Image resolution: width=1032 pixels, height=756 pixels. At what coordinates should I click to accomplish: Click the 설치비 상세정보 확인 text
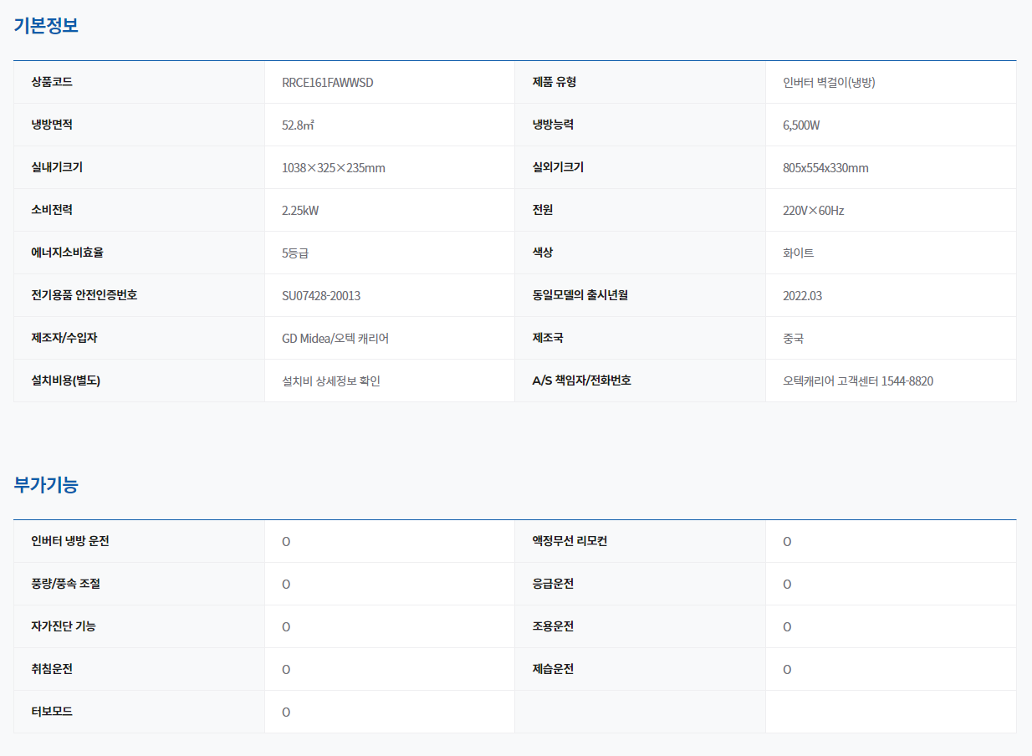tap(331, 381)
